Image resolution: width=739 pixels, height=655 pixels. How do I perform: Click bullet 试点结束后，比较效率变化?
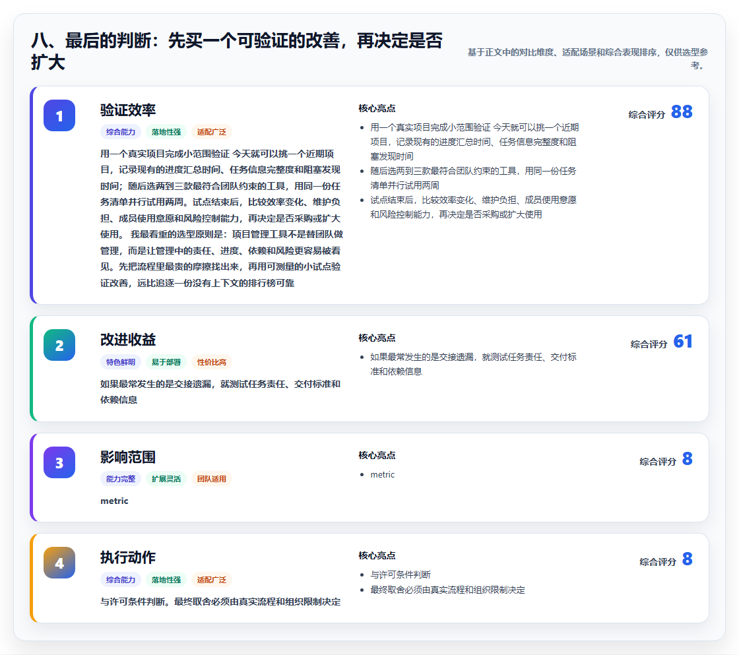(473, 207)
